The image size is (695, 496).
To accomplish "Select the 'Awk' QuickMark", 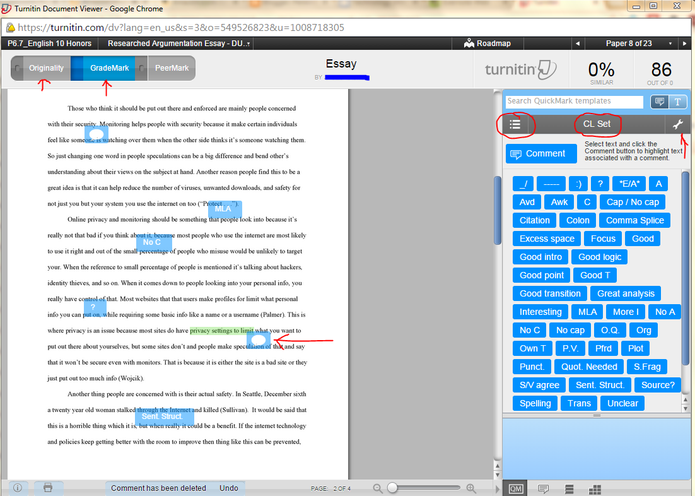I will click(559, 203).
